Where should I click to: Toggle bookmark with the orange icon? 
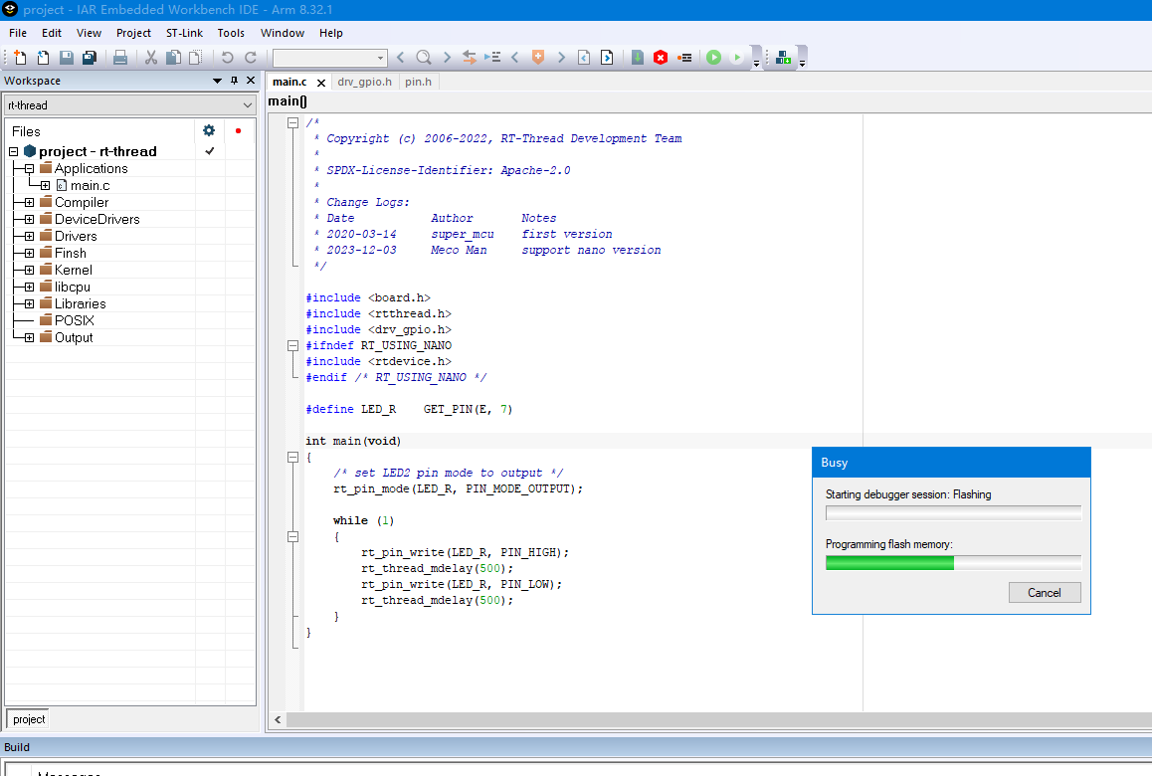(538, 58)
